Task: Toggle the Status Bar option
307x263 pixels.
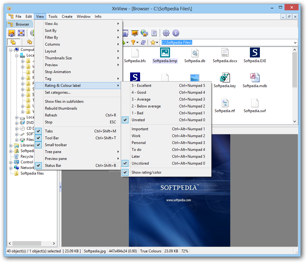Action: click(x=78, y=166)
